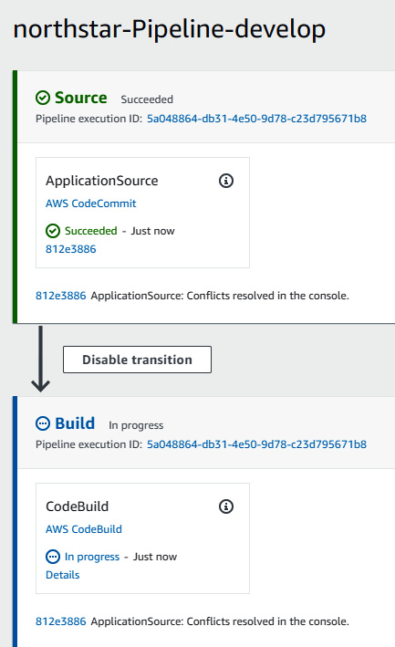The width and height of the screenshot is (395, 647).
Task: Click the CodeBuild action info icon
Action: click(x=226, y=506)
